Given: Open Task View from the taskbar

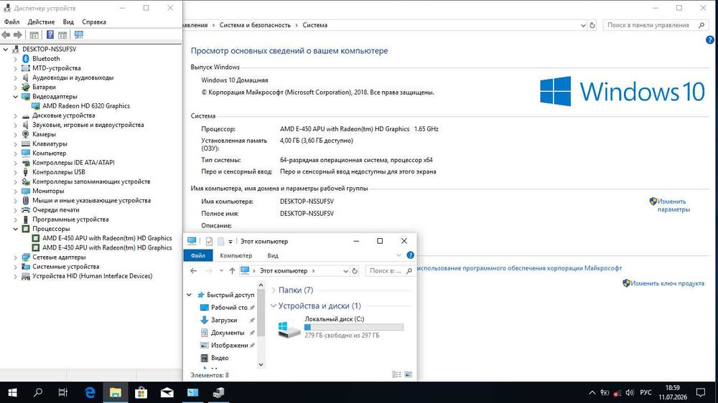Looking at the screenshot, I should pos(63,392).
